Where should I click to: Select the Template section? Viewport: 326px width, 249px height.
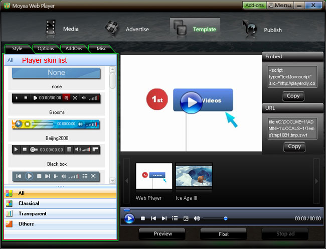pos(195,29)
